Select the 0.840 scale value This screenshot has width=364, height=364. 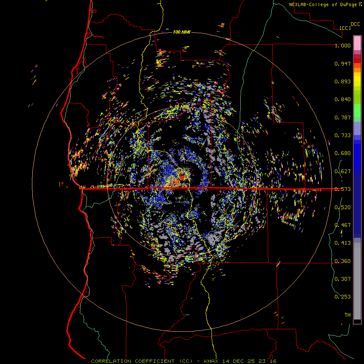pos(343,99)
